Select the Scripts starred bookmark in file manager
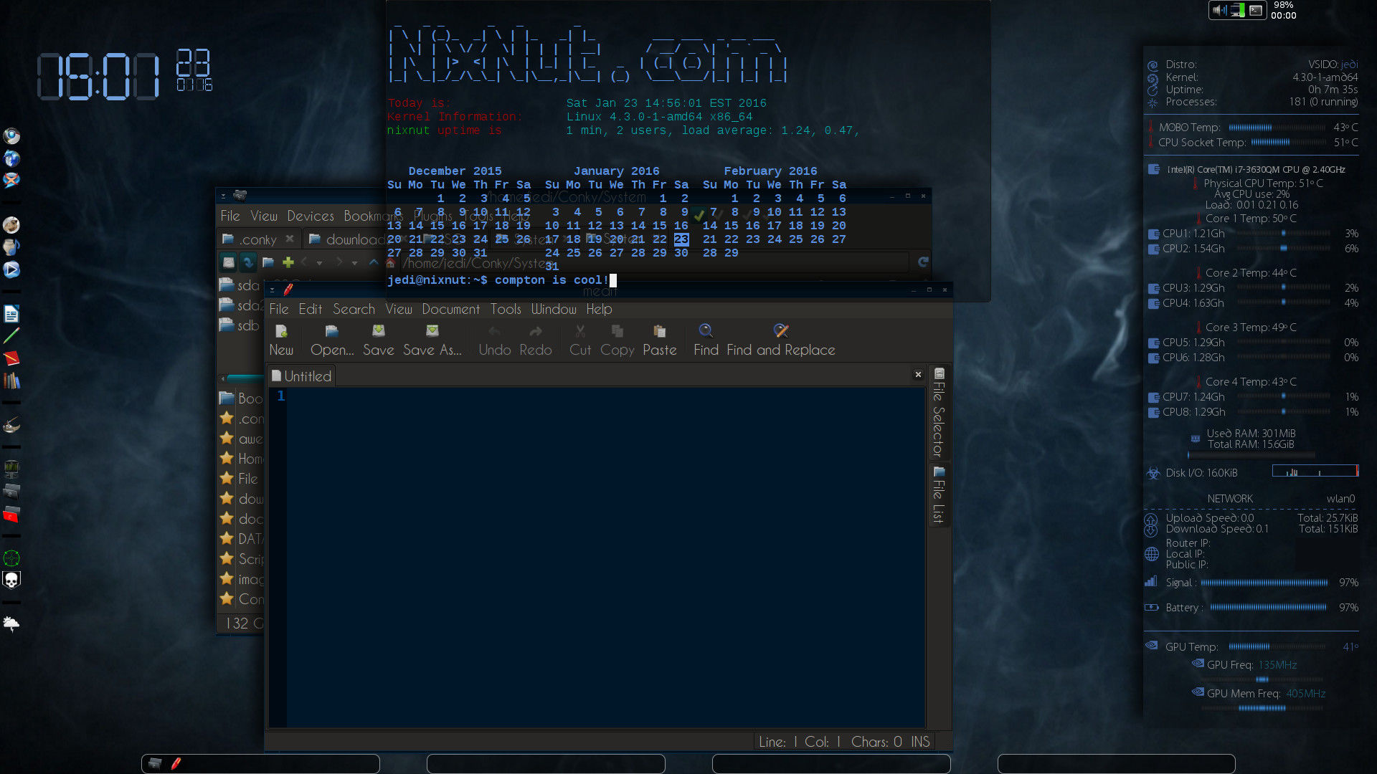Viewport: 1377px width, 774px height. pyautogui.click(x=242, y=558)
